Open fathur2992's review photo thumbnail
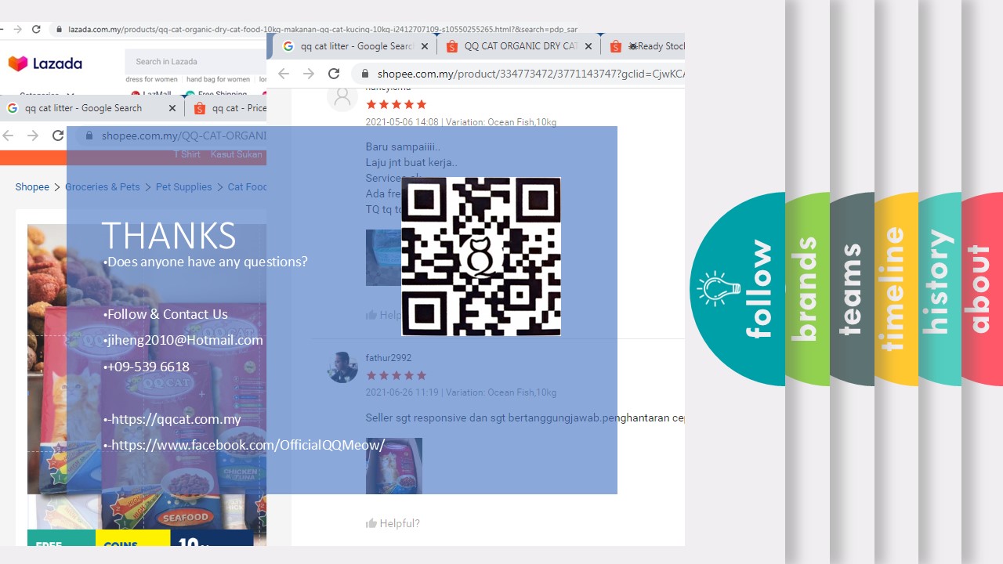 pos(394,466)
